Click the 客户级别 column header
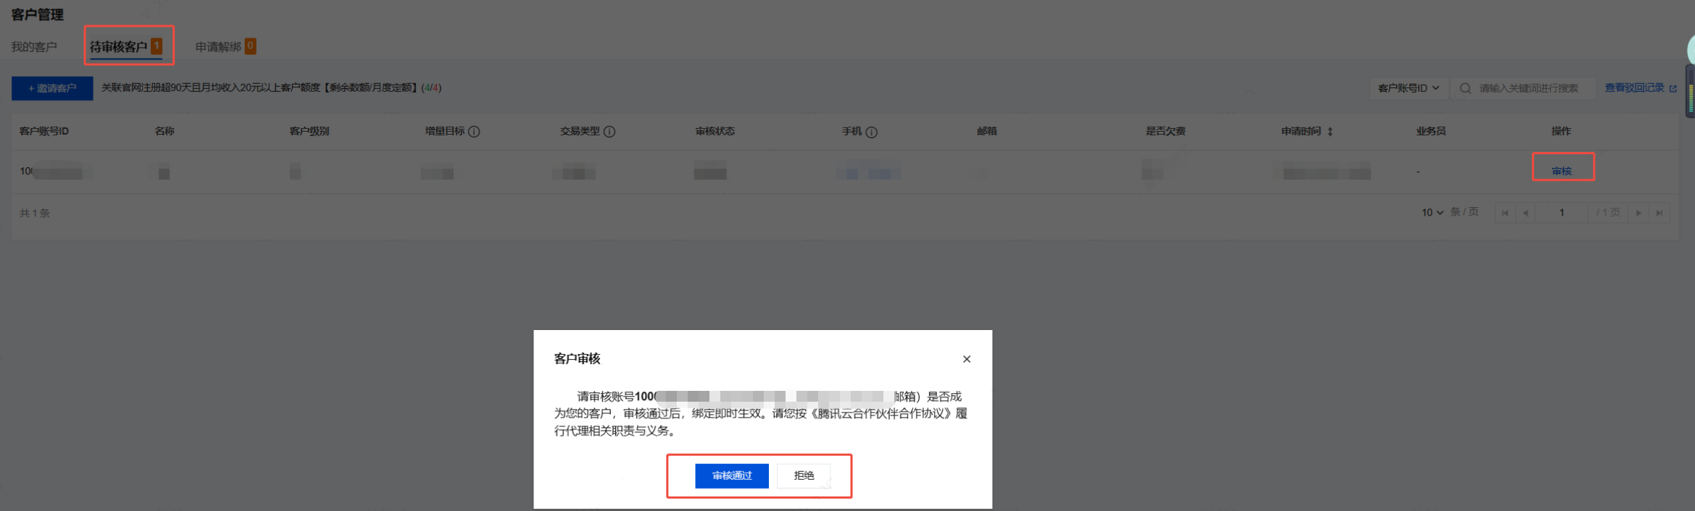 pos(309,131)
